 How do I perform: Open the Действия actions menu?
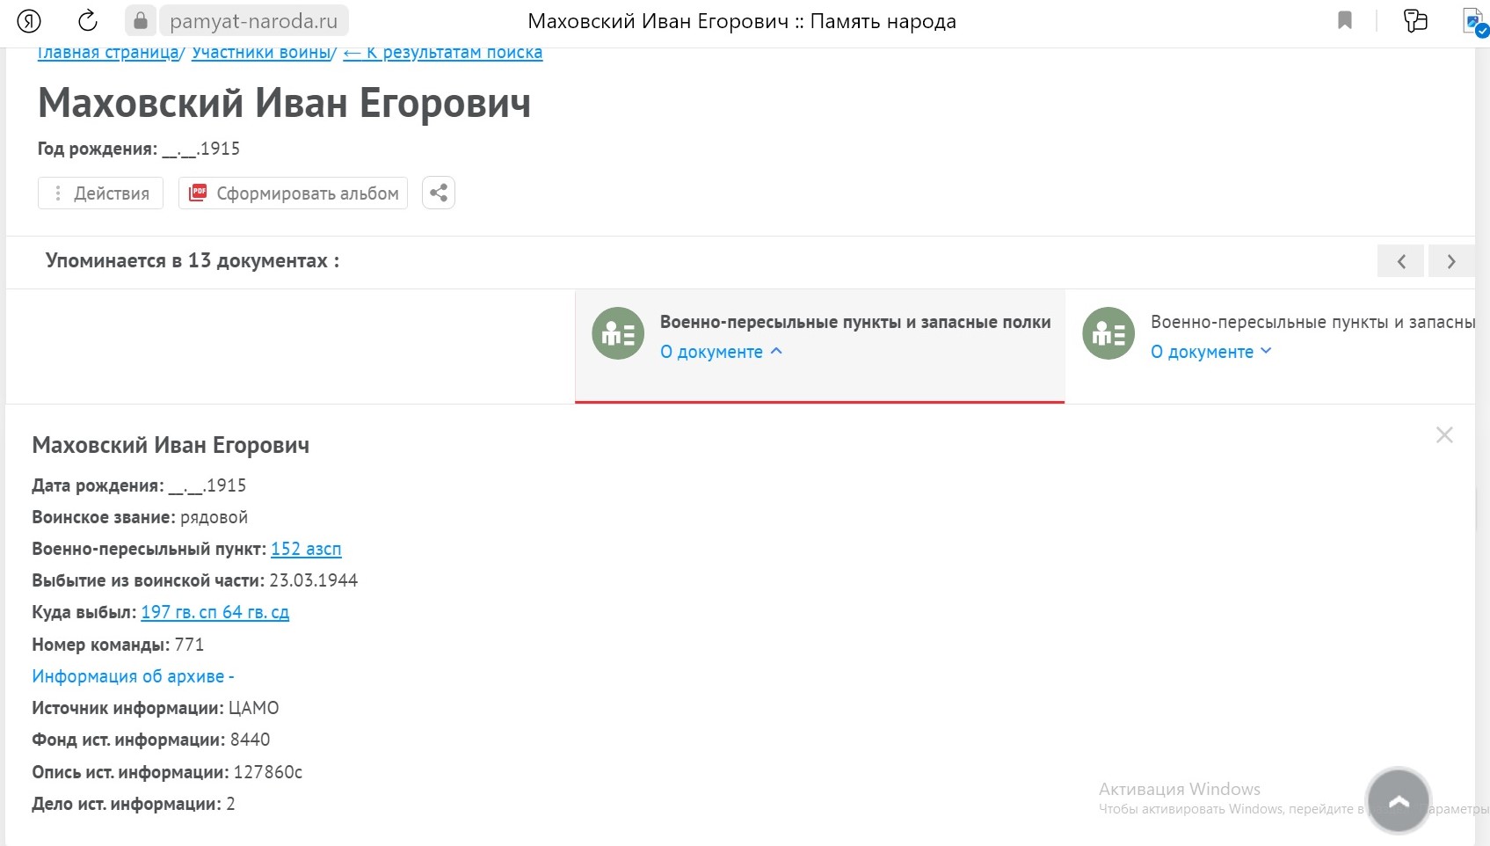click(101, 193)
